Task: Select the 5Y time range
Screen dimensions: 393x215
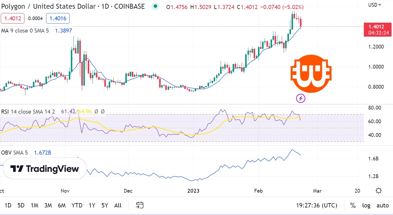Action: 105,205
